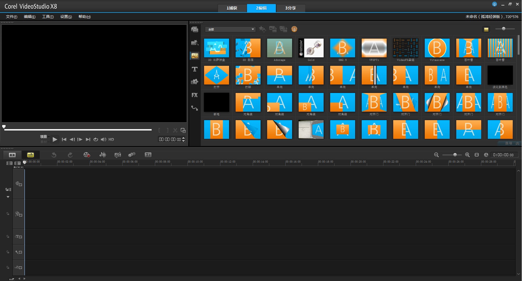Jump to start with Home button
522x281 pixels.
(64, 140)
